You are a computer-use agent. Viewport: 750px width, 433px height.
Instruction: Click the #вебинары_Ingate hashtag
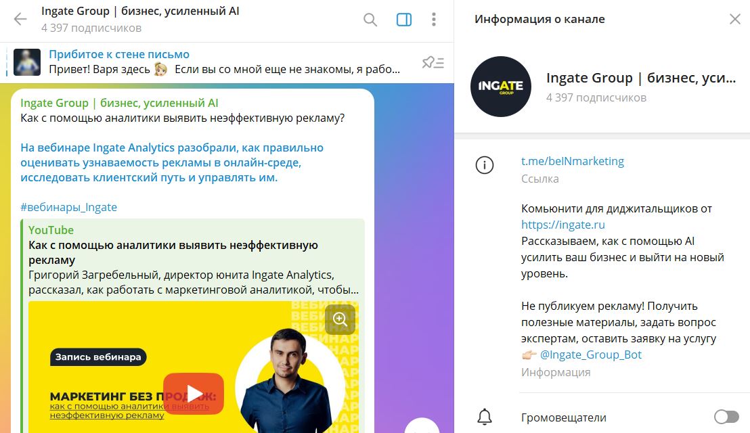(x=68, y=207)
